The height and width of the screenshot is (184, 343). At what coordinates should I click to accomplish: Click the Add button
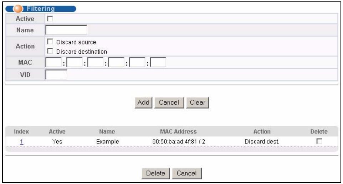point(143,102)
